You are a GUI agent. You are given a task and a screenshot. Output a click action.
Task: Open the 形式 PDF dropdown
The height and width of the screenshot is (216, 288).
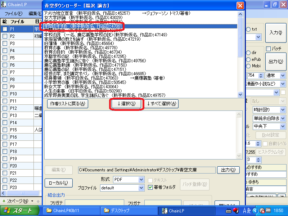pos(141,179)
